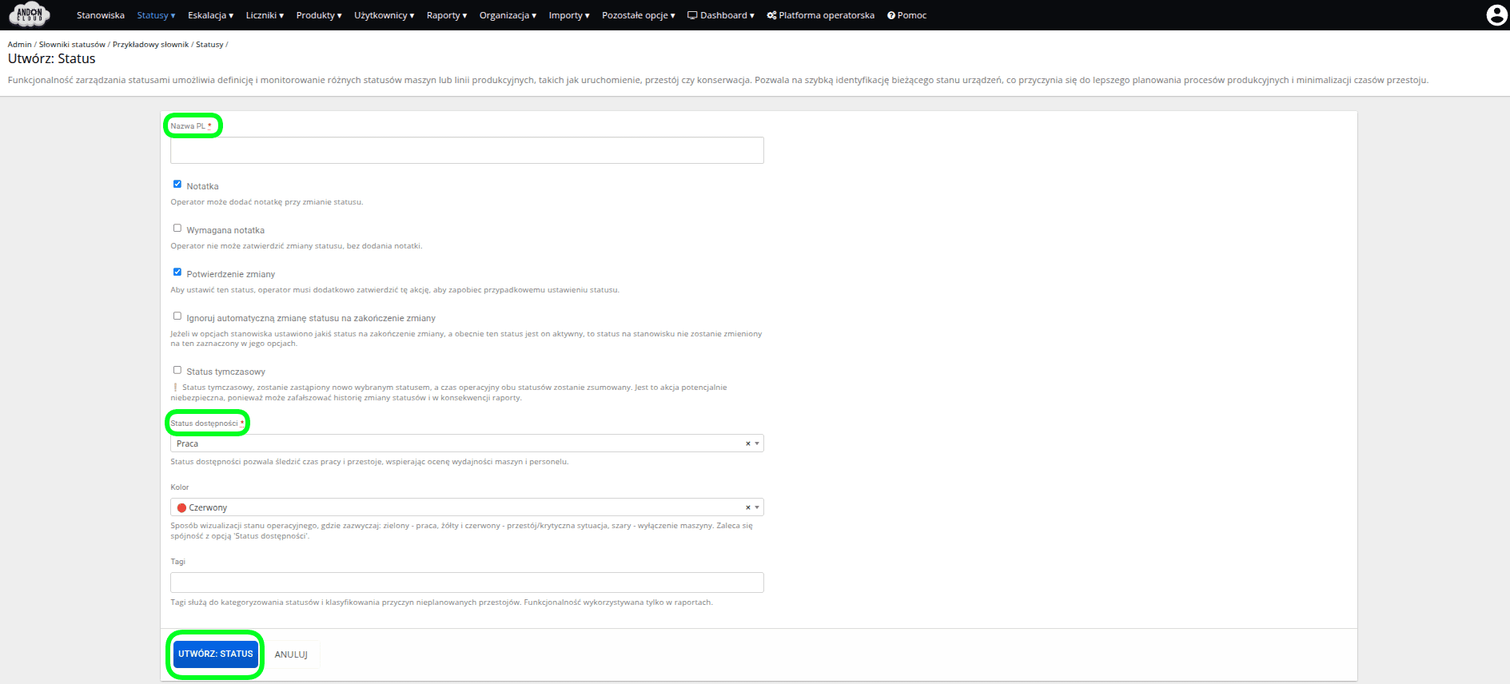Viewport: 1510px width, 684px height.
Task: Open Platforma operatorska with the gears icon
Action: click(820, 15)
